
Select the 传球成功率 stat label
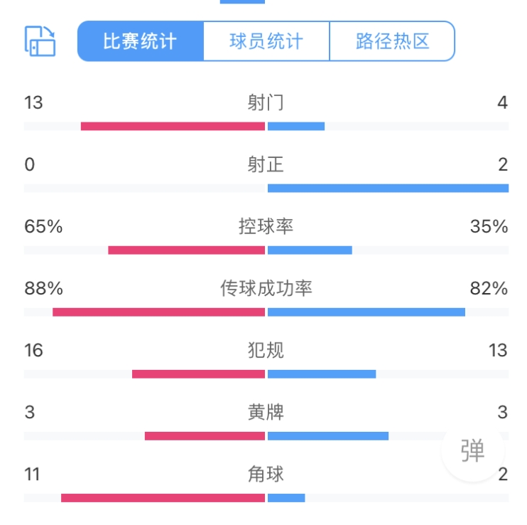tap(266, 289)
